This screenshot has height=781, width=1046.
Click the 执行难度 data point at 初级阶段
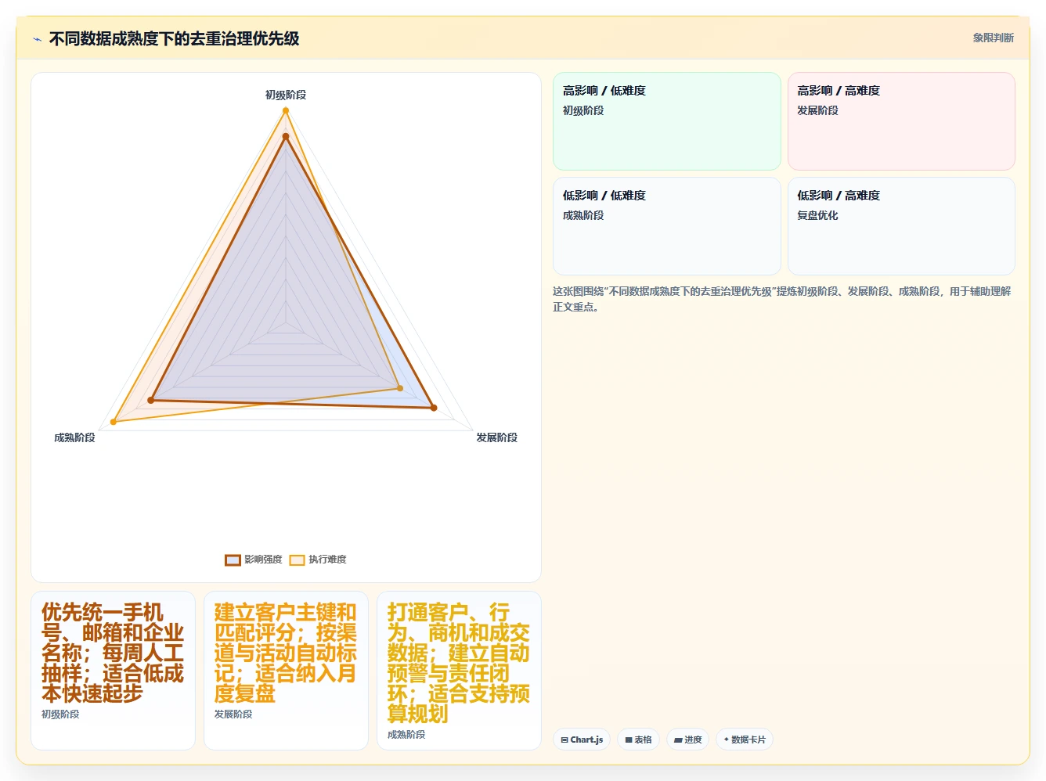pyautogui.click(x=286, y=110)
